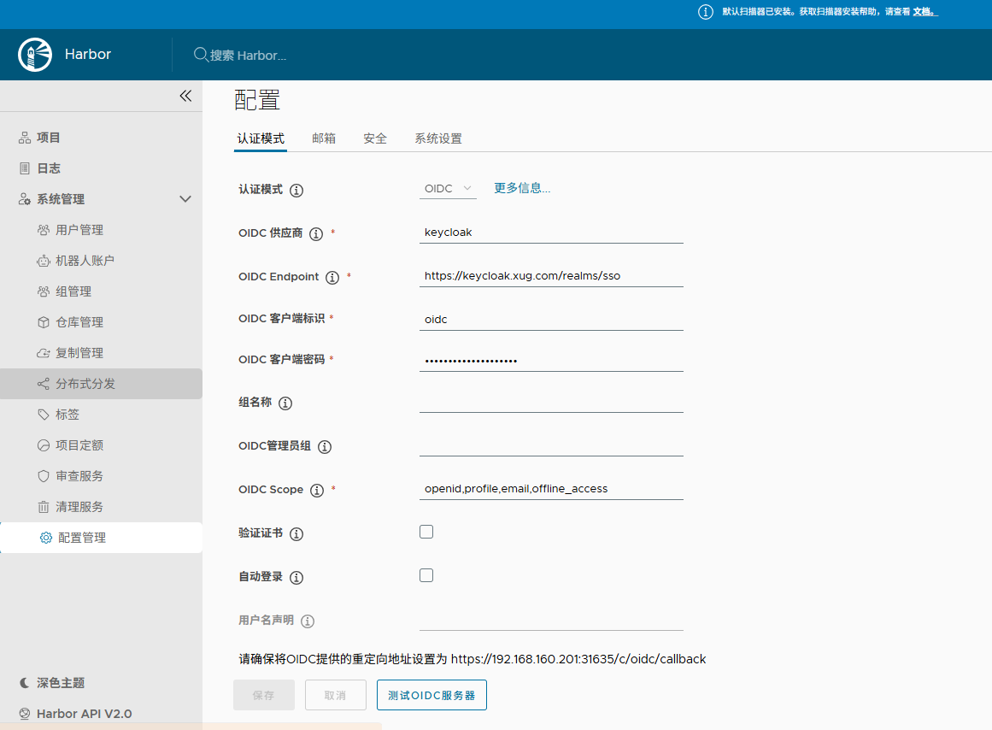Image resolution: width=992 pixels, height=730 pixels.
Task: Click info icon beside 组名称
Action: (x=285, y=403)
